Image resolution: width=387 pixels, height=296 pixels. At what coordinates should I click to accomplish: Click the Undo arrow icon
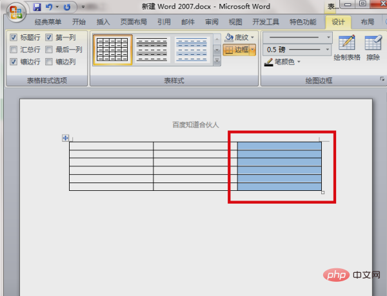(48, 7)
